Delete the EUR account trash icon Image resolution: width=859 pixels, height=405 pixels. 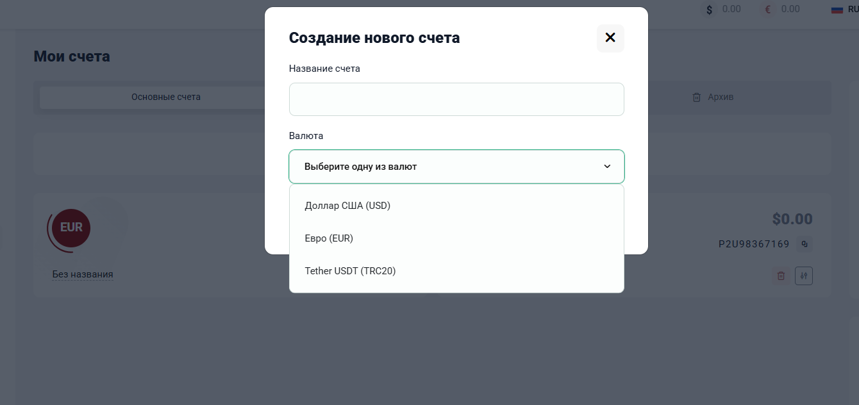(x=781, y=276)
